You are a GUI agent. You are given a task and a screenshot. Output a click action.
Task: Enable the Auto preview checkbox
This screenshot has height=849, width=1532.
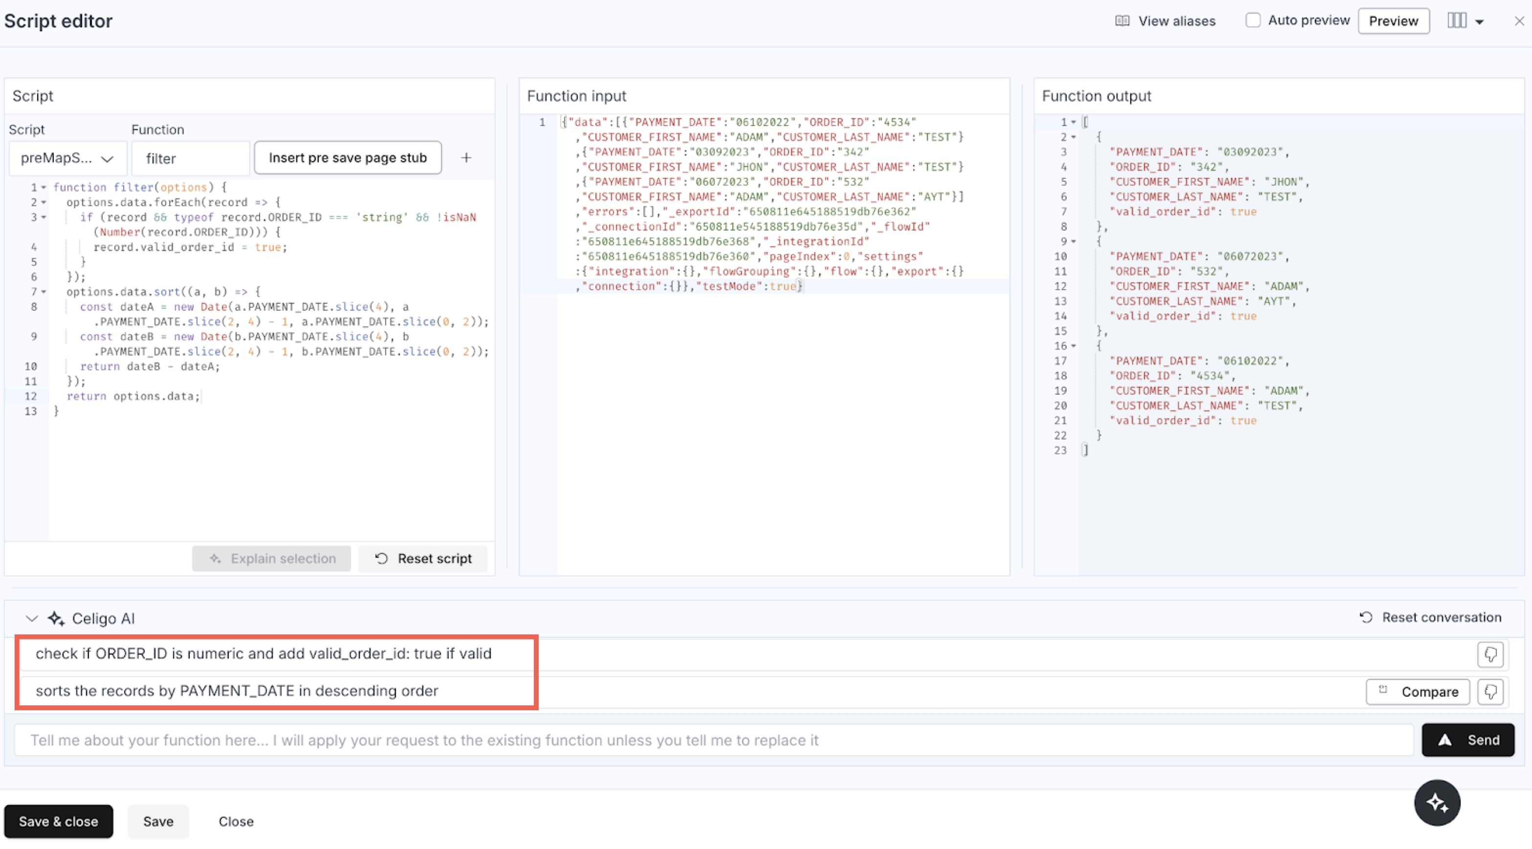(x=1253, y=20)
